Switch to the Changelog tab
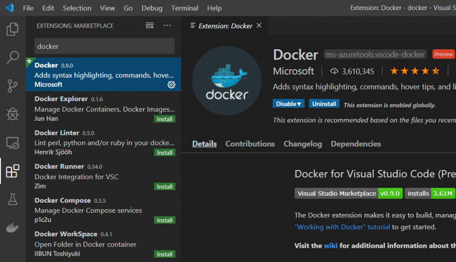 point(302,144)
